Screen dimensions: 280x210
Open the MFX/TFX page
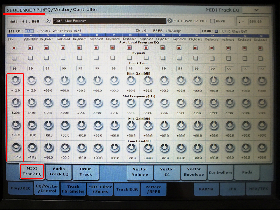point(258,188)
